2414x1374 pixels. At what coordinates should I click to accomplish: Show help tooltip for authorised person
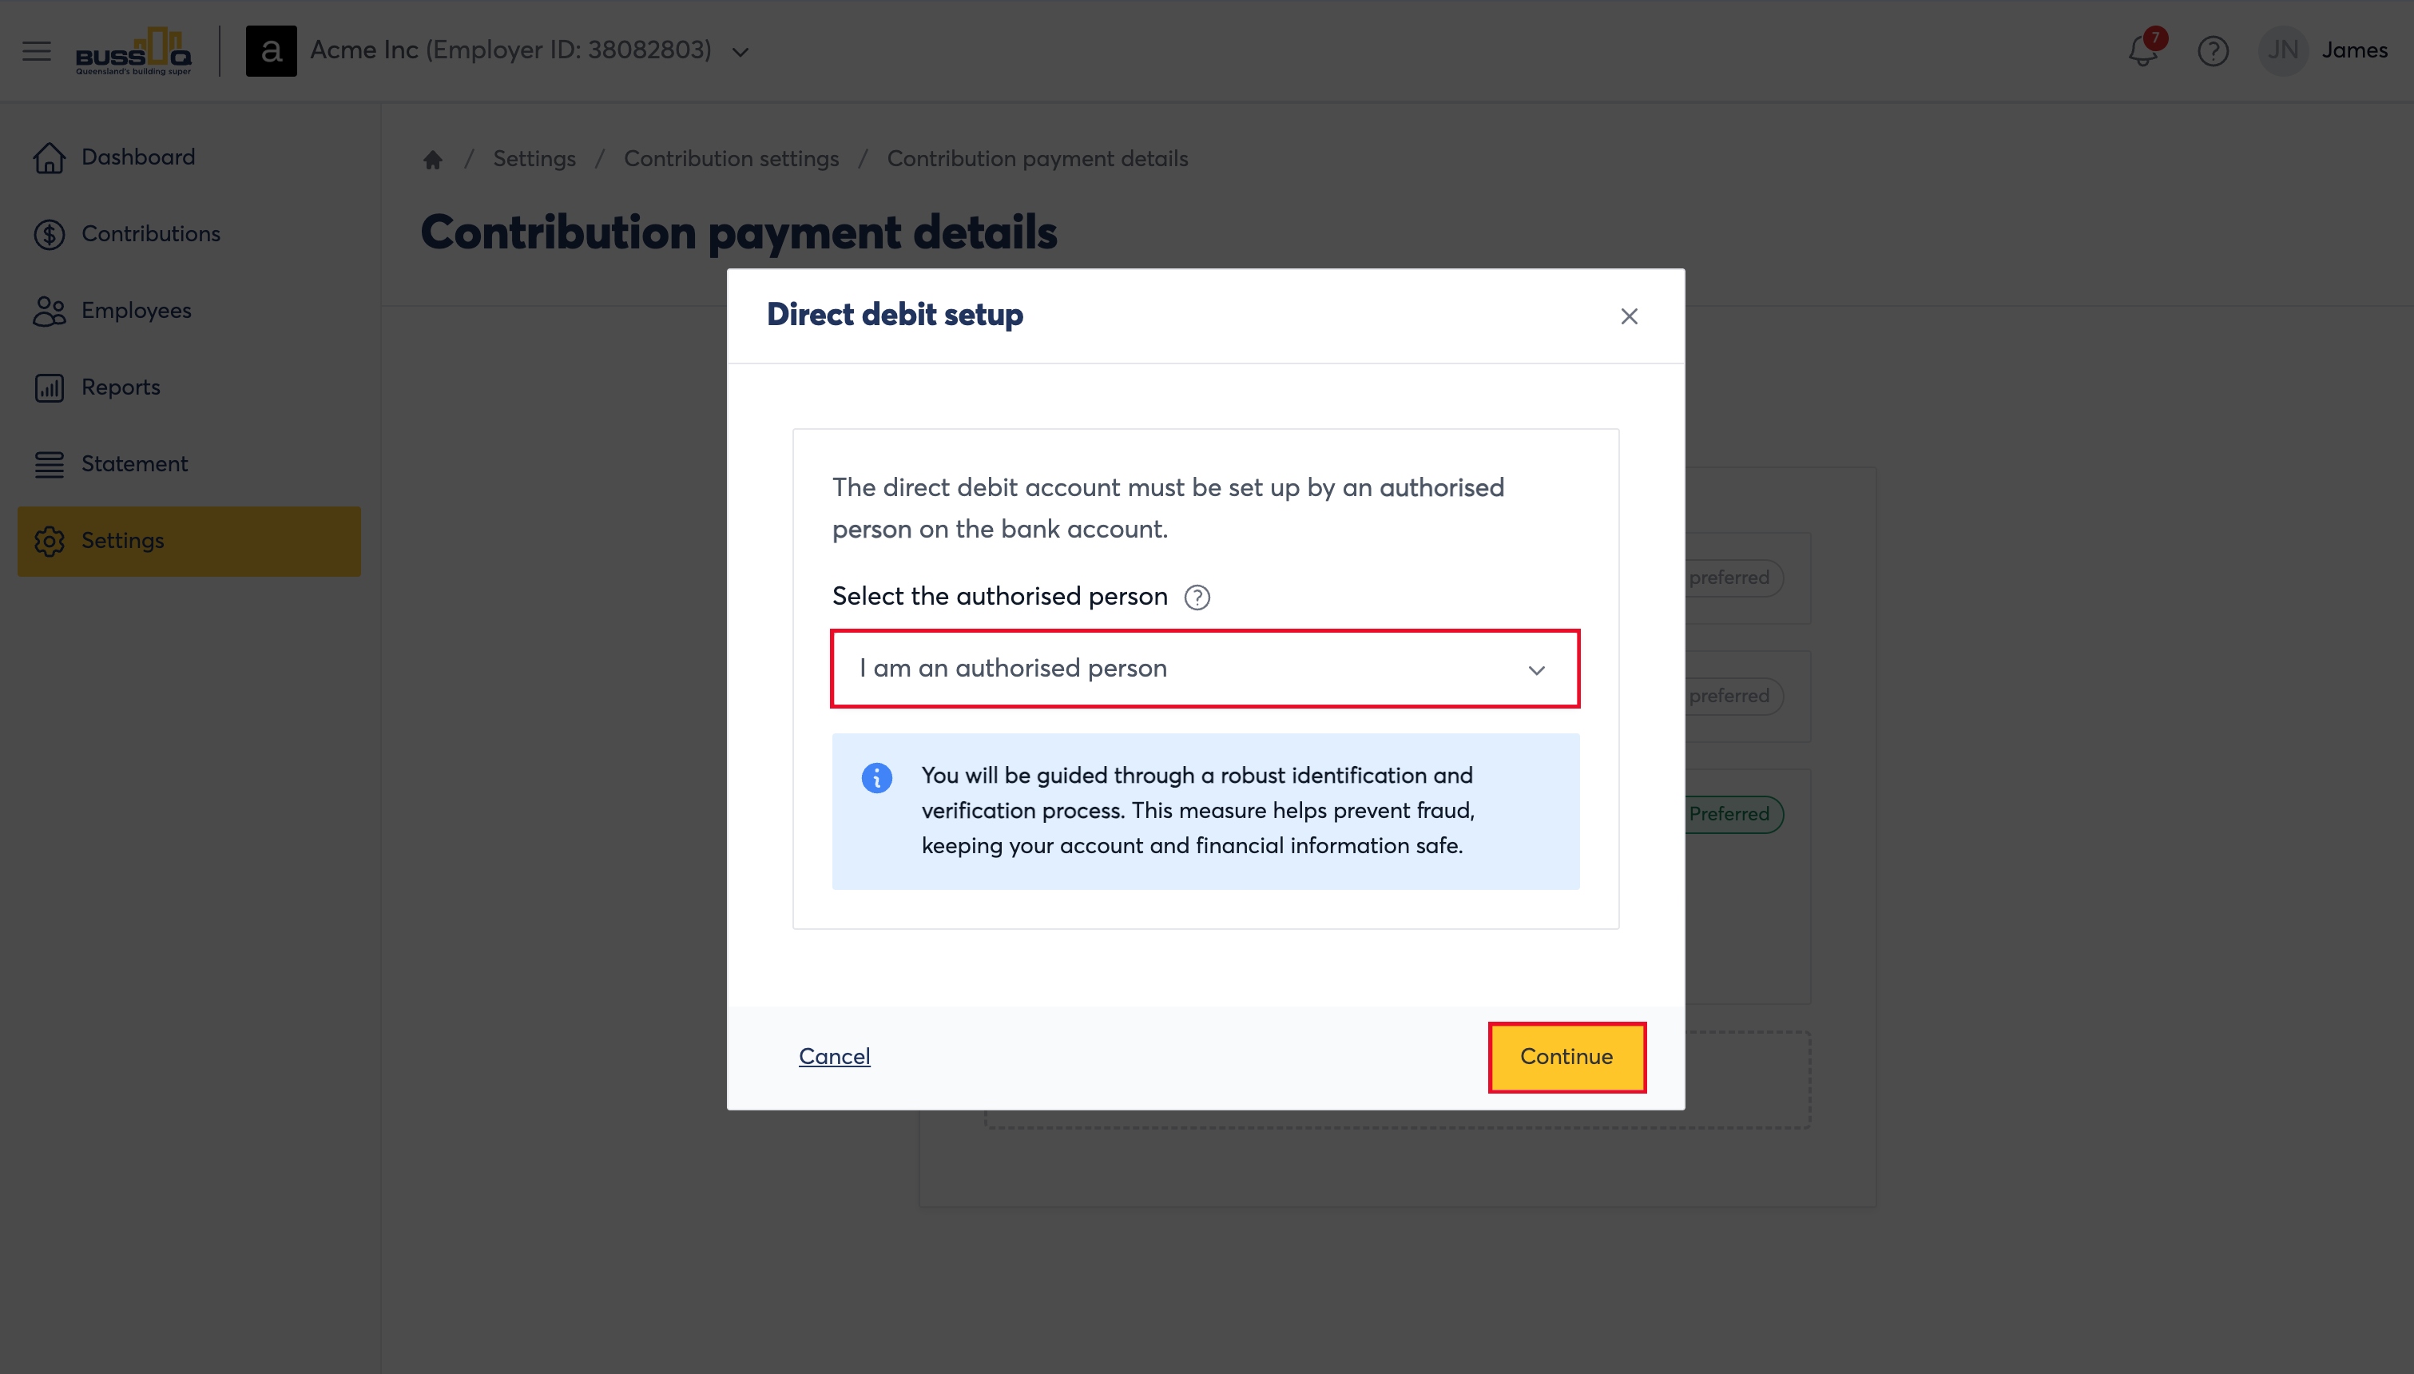[x=1196, y=598]
